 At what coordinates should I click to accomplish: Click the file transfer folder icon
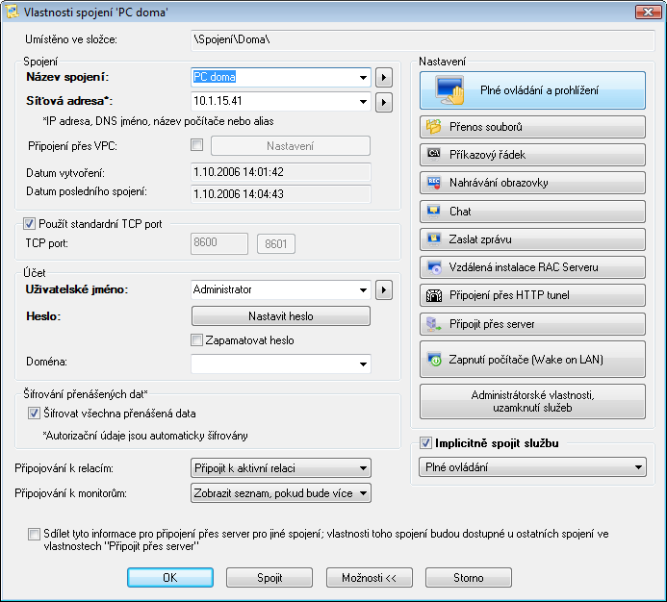[434, 127]
